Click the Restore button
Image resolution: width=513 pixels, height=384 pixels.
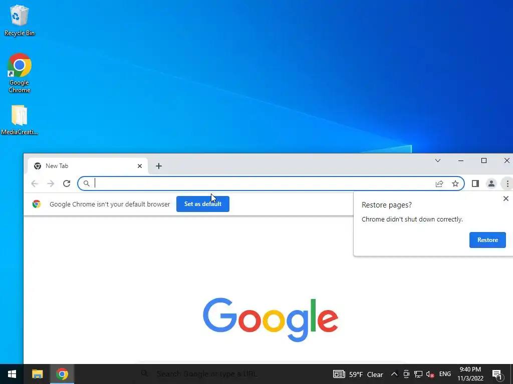coord(487,240)
